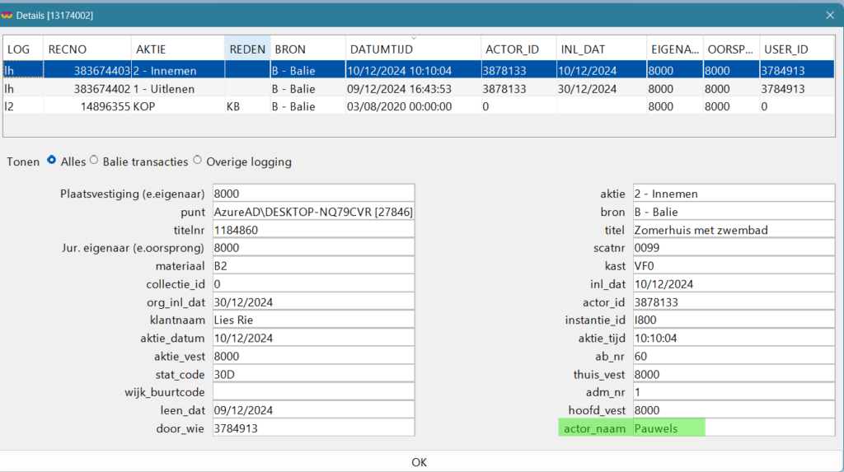The image size is (844, 472).
Task: Close the Details dialog window
Action: click(830, 14)
